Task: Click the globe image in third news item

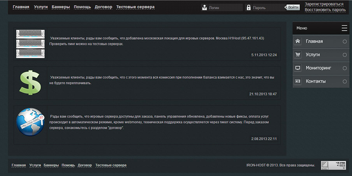Action: point(30,122)
